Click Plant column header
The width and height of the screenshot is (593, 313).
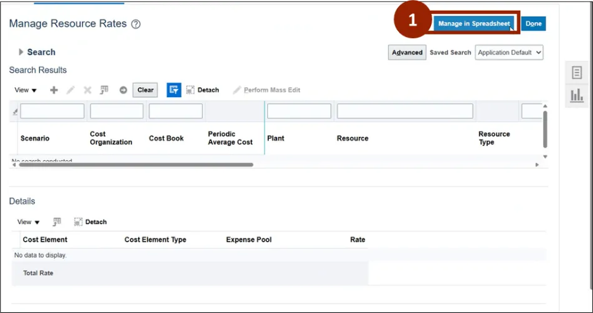pyautogui.click(x=276, y=138)
